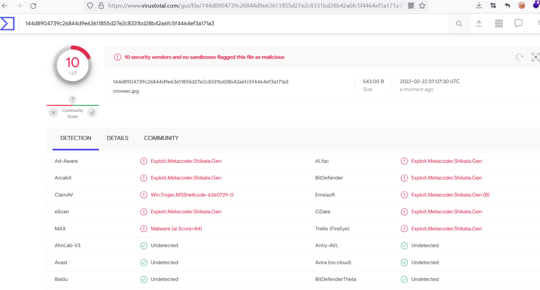Click the crowsec.jpg file name
This screenshot has width=540, height=290.
pos(126,91)
